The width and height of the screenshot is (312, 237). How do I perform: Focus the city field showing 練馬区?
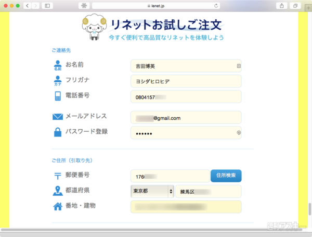209,191
